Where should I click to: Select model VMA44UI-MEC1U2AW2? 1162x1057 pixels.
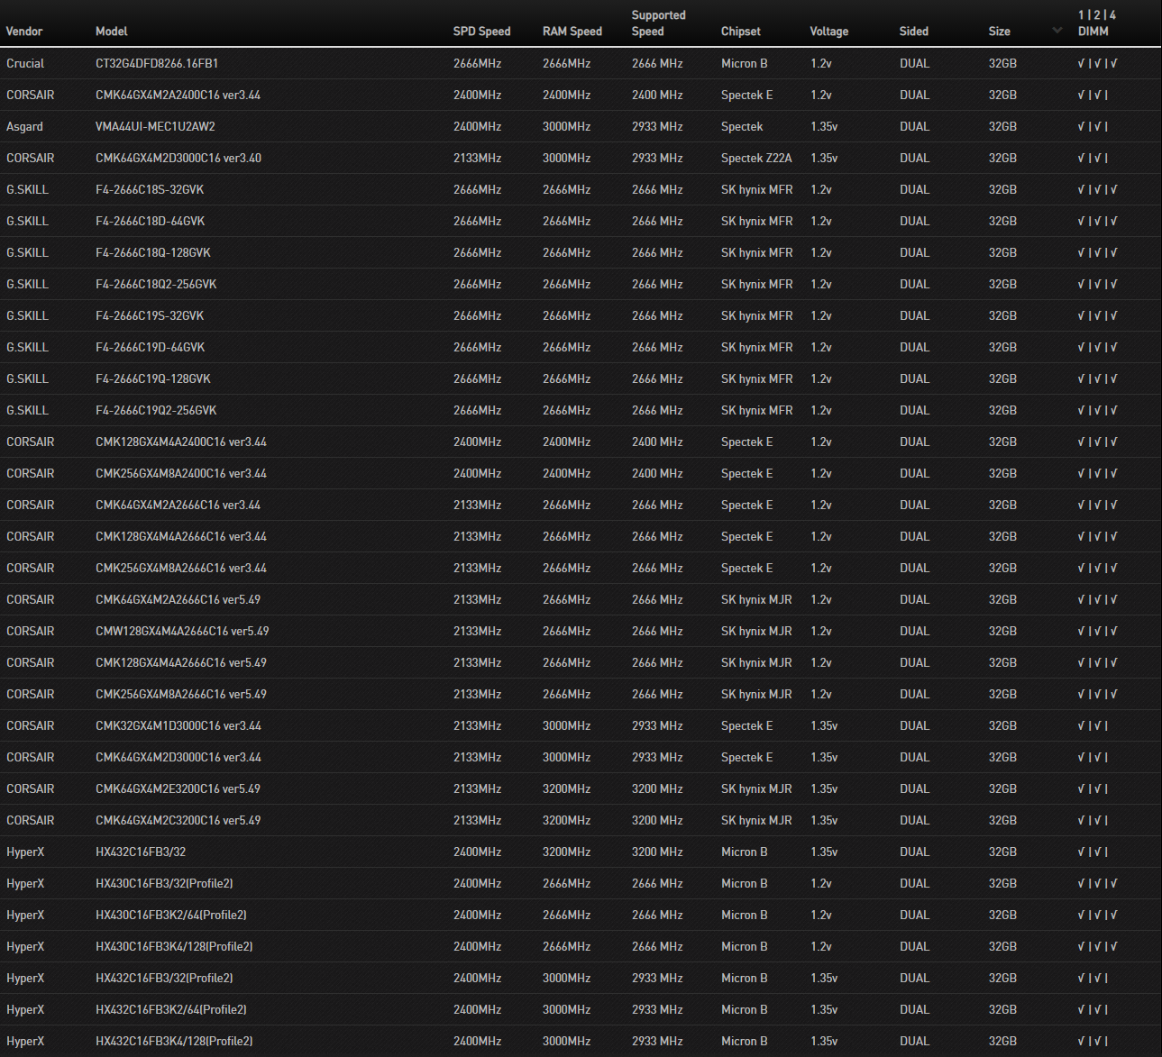155,127
